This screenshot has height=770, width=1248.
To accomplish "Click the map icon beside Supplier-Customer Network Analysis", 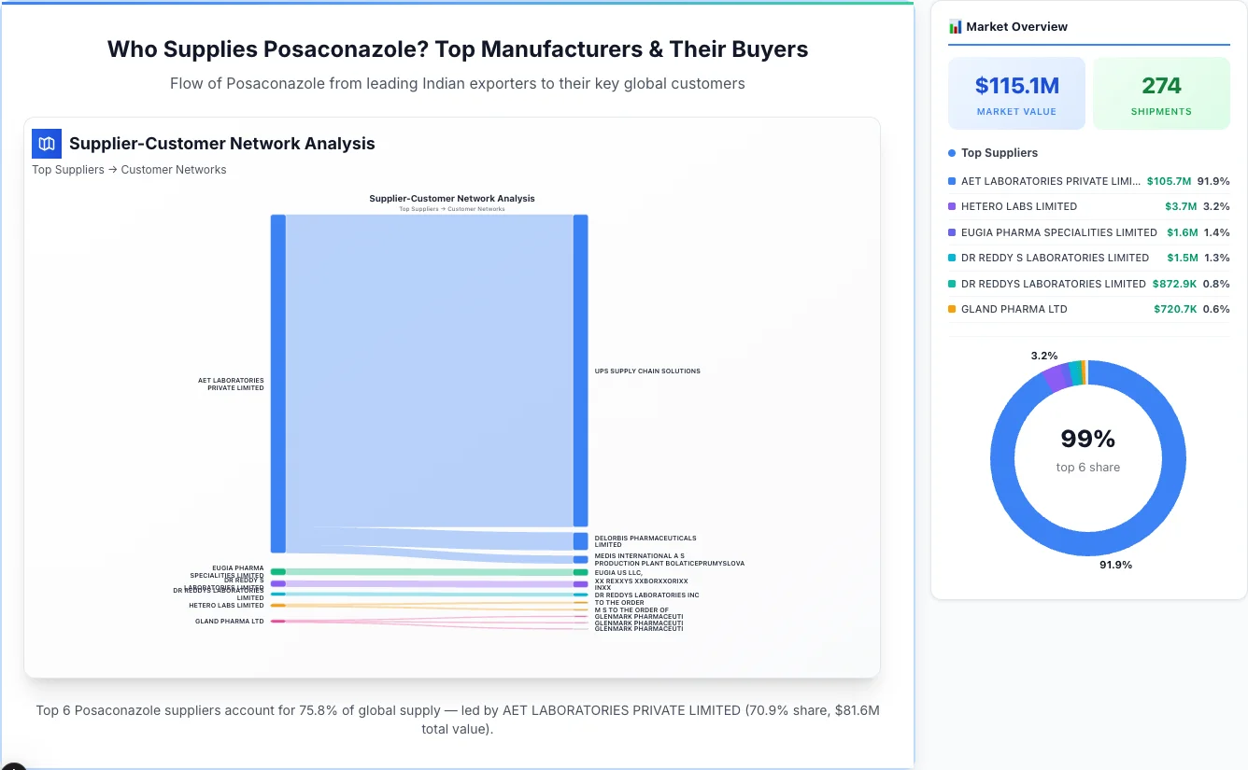I will [46, 144].
